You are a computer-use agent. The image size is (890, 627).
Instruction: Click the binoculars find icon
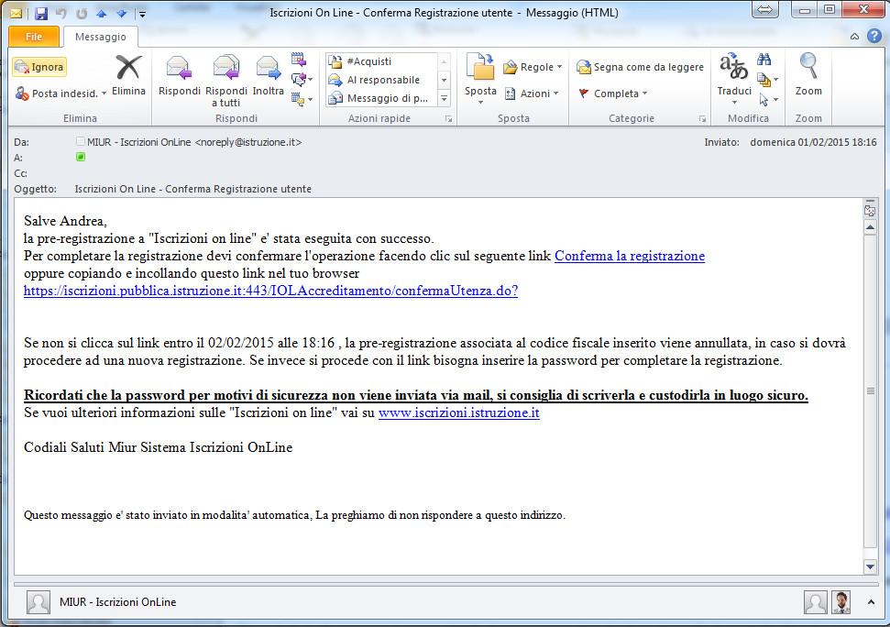(764, 59)
